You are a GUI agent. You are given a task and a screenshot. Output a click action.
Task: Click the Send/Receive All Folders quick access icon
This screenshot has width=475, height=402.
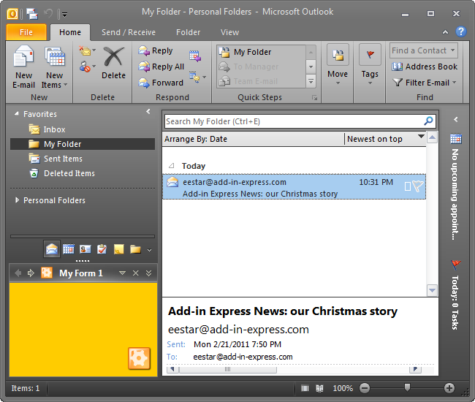click(32, 14)
